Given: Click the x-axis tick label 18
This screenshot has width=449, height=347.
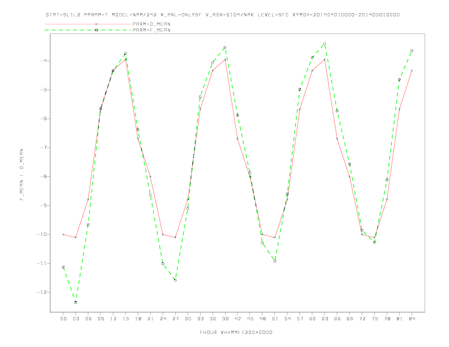Looking at the screenshot, I should tap(138, 319).
